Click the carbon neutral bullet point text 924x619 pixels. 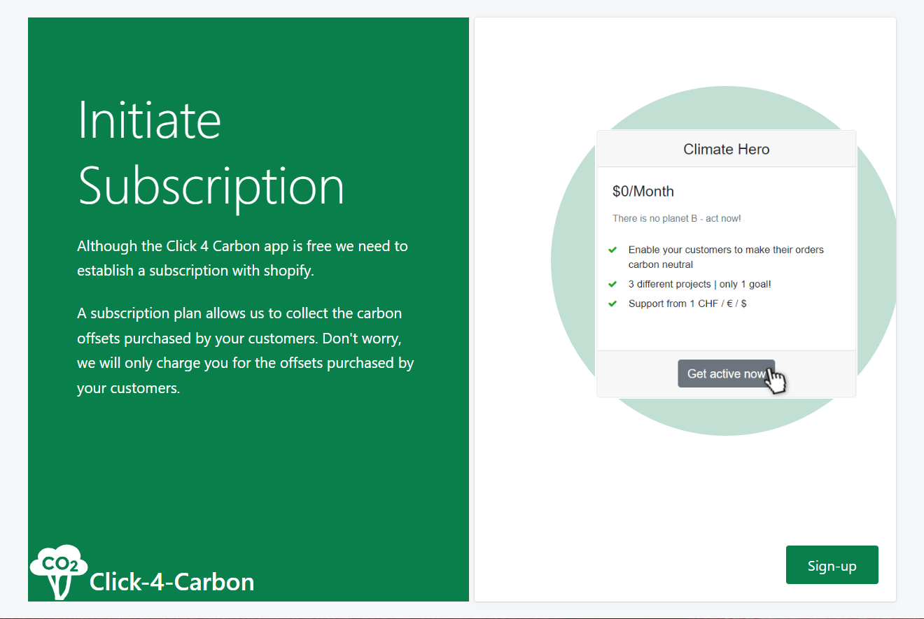tap(725, 257)
